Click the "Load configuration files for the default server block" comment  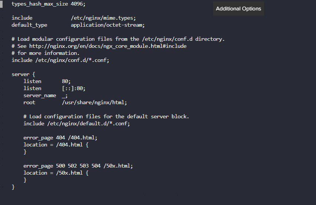(x=106, y=116)
